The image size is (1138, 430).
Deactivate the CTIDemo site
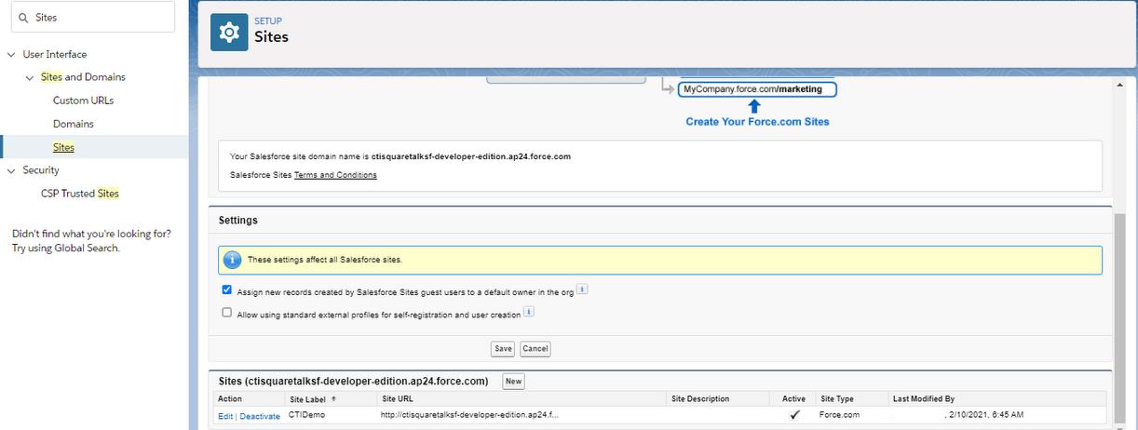[x=260, y=416]
